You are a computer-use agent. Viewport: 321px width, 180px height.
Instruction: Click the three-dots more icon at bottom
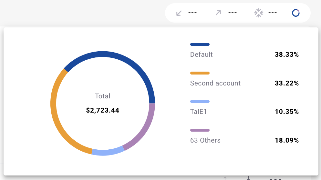pyautogui.click(x=275, y=179)
